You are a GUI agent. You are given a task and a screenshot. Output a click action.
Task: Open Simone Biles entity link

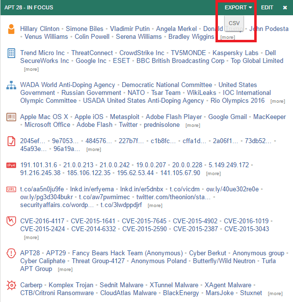pos(84,29)
